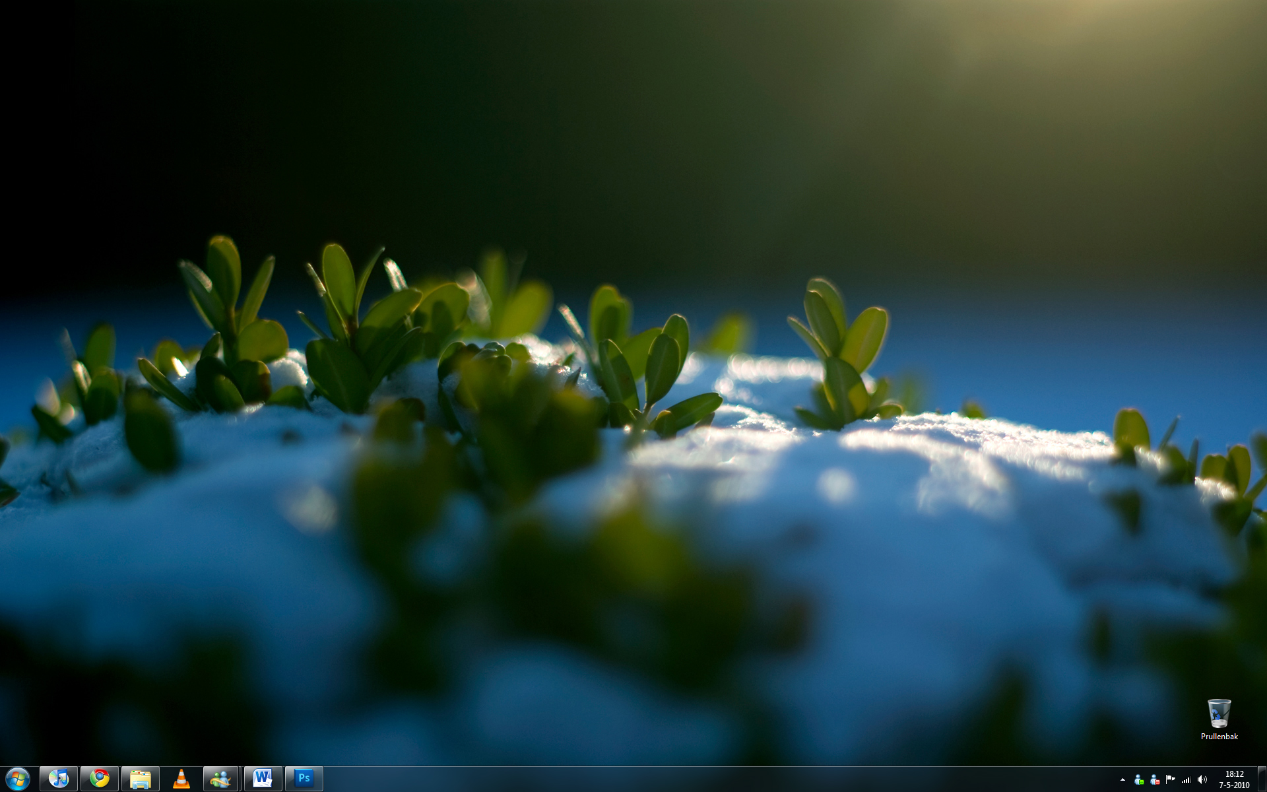This screenshot has width=1267, height=792.
Task: Open Windows Live Messenger from the taskbar
Action: (222, 779)
